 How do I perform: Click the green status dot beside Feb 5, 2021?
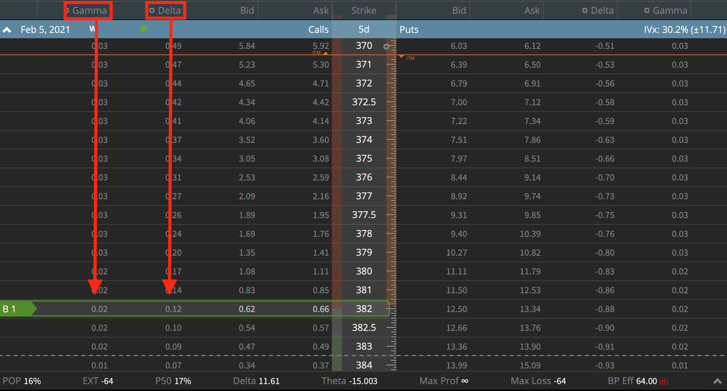[143, 29]
